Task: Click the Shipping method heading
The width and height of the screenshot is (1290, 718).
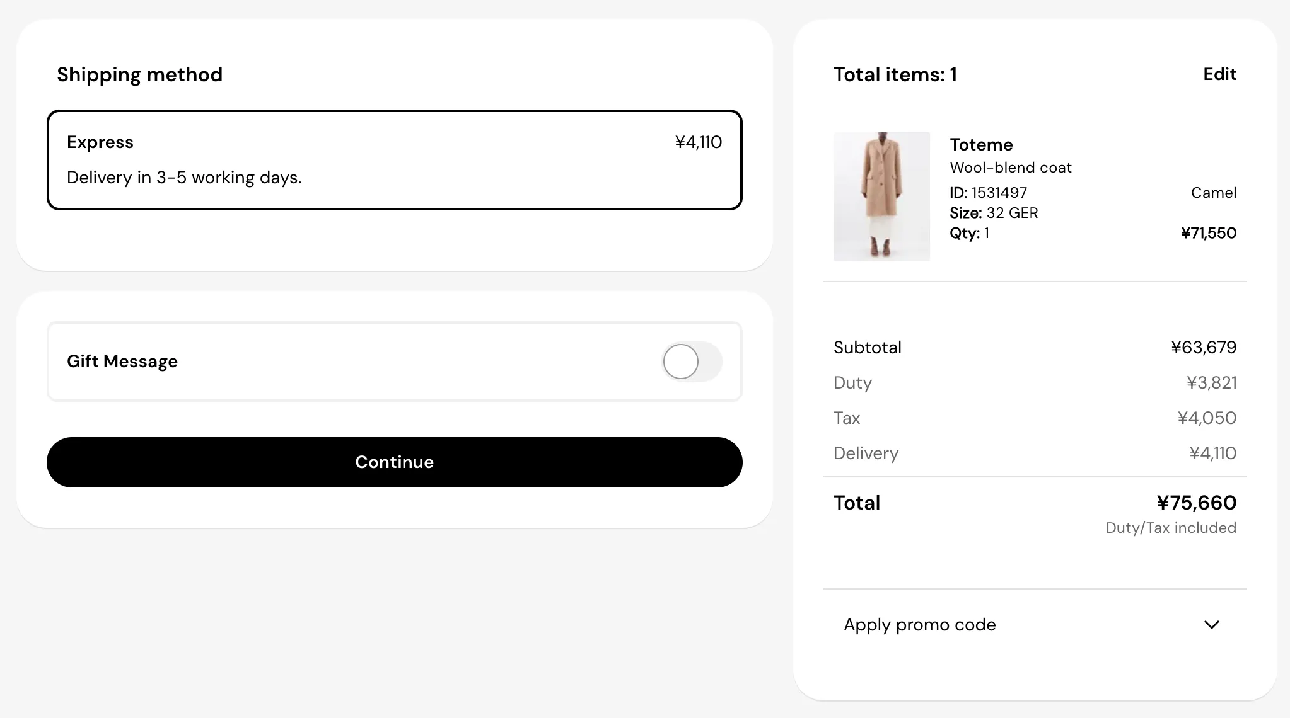Action: click(139, 75)
